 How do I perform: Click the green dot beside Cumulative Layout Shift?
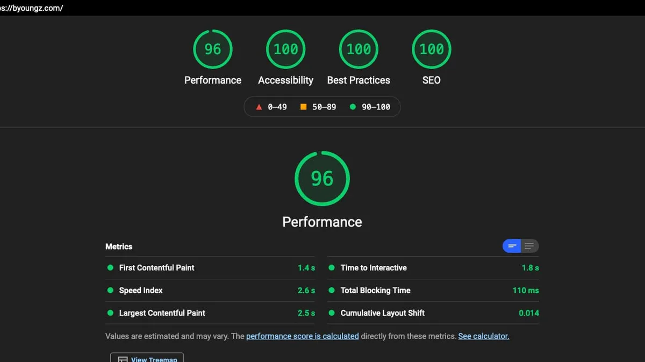[332, 313]
